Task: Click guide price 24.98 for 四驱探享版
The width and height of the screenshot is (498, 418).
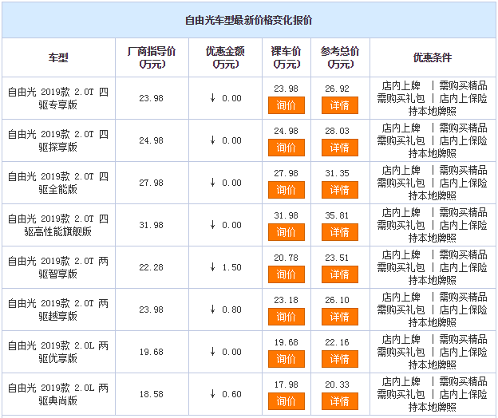Action: coord(151,140)
